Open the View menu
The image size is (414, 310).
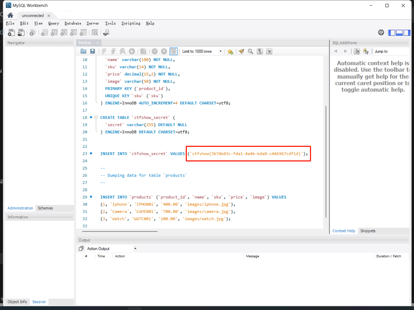point(38,23)
